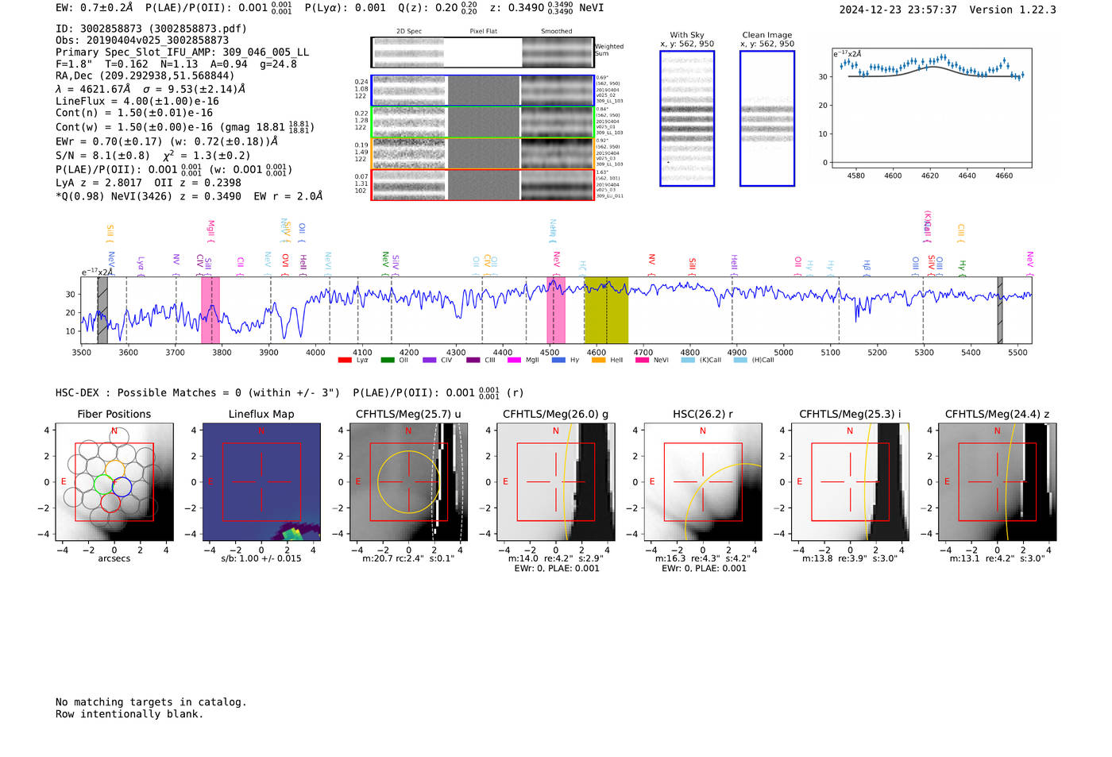
Task: Click the Pixel Flat column header
Action: tap(483, 32)
